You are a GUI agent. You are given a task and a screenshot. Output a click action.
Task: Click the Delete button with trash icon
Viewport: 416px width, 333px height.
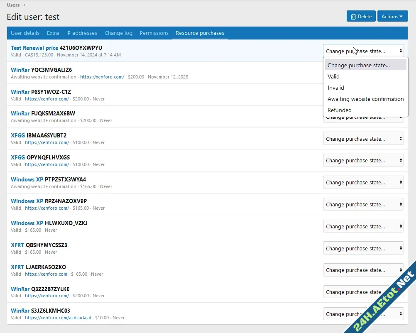click(361, 16)
